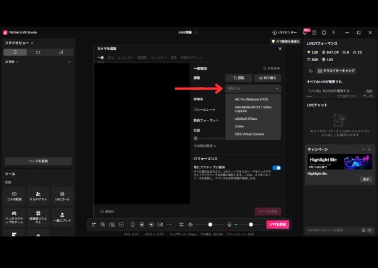Open the 選択する device dropdown
The width and height of the screenshot is (378, 268).
point(253,89)
